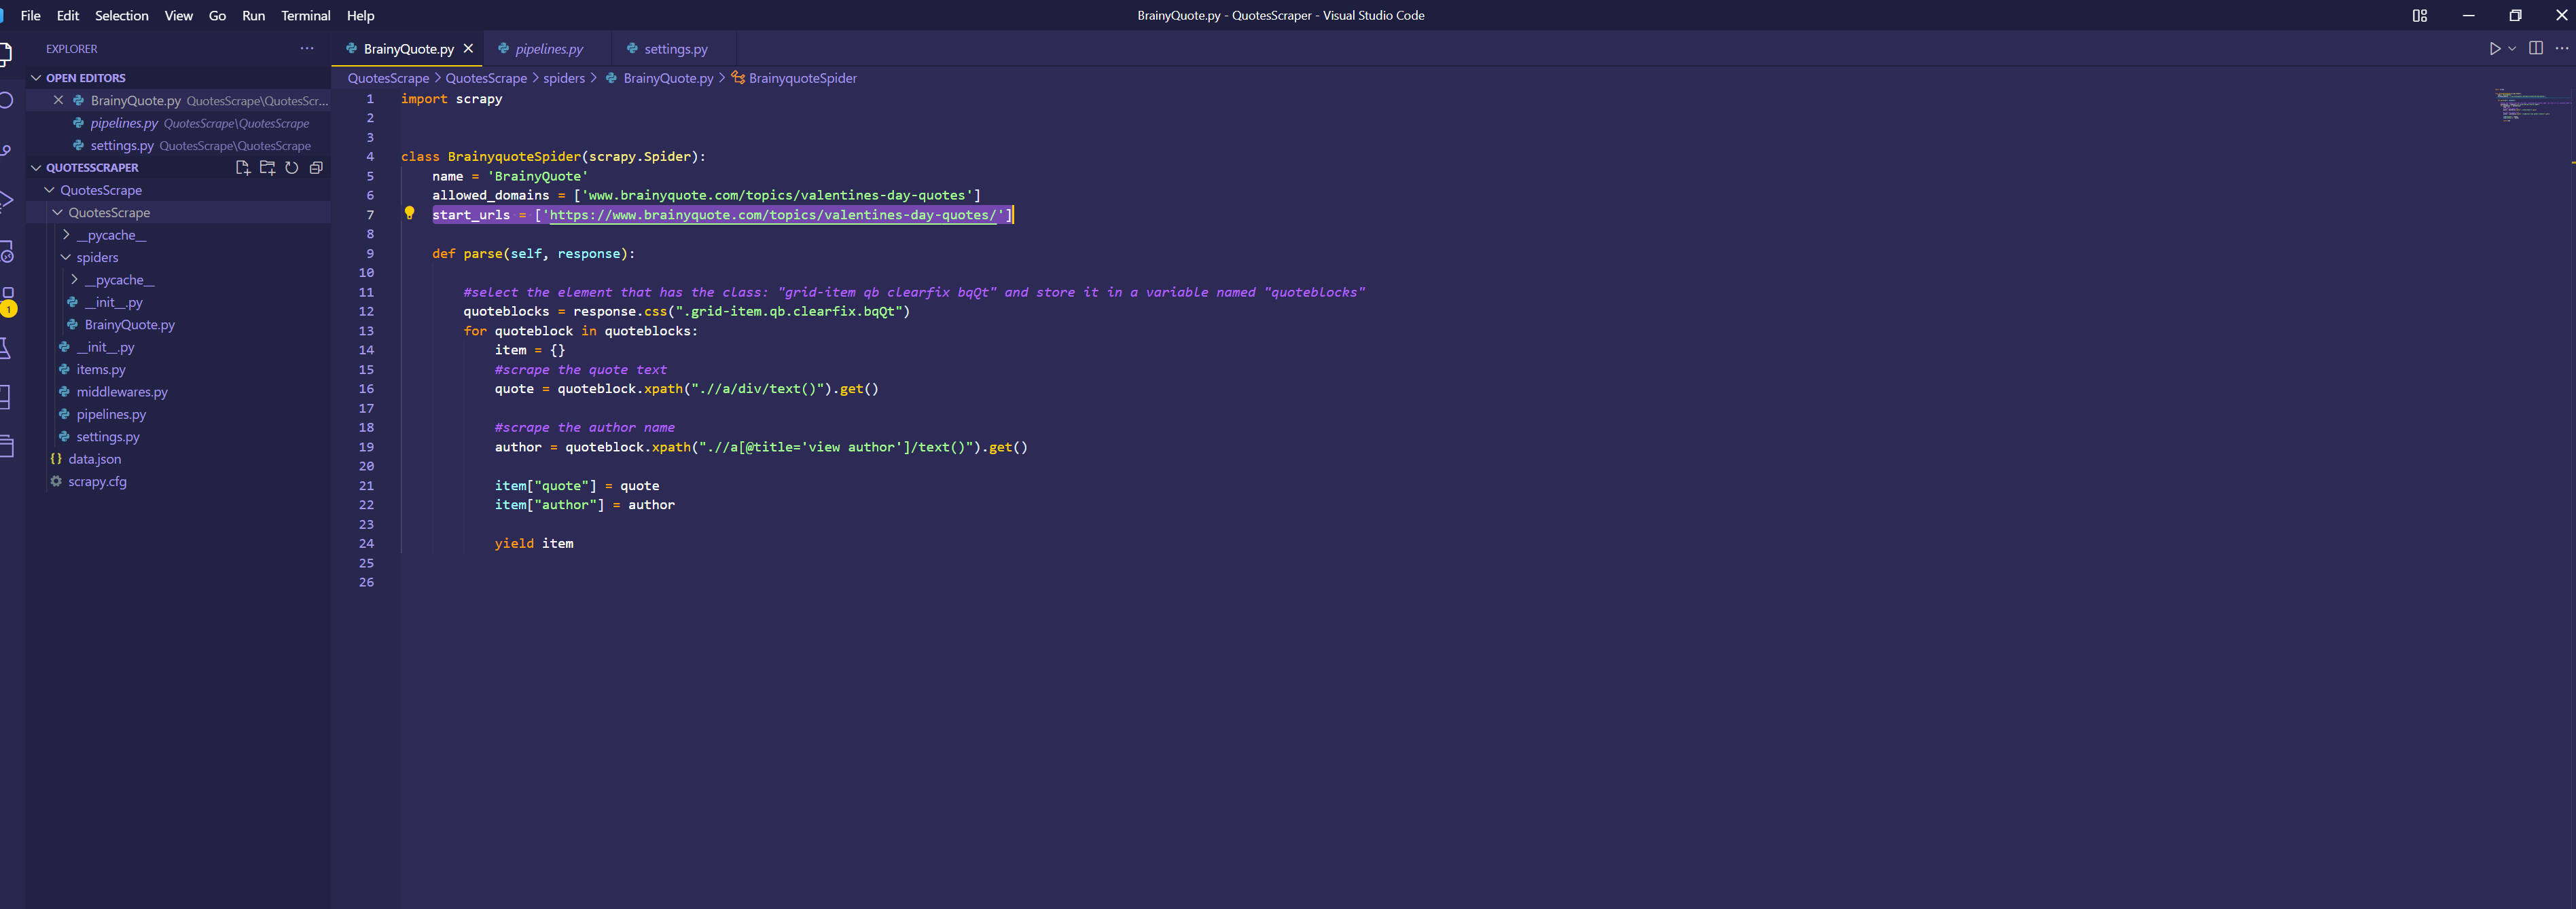This screenshot has height=909, width=2576.
Task: Open the Search view in activity bar
Action: 6,100
